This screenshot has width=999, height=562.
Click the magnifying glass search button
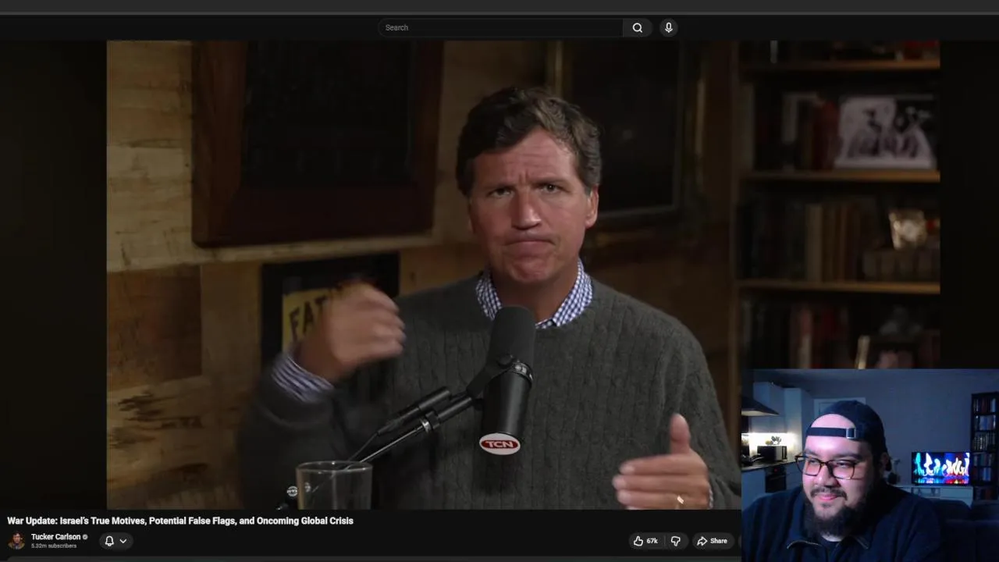tap(638, 27)
